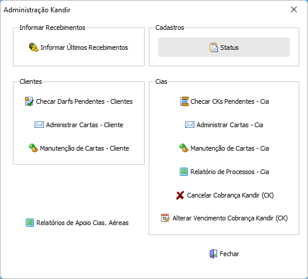Open Relatório de Processos - Cia

click(x=224, y=172)
